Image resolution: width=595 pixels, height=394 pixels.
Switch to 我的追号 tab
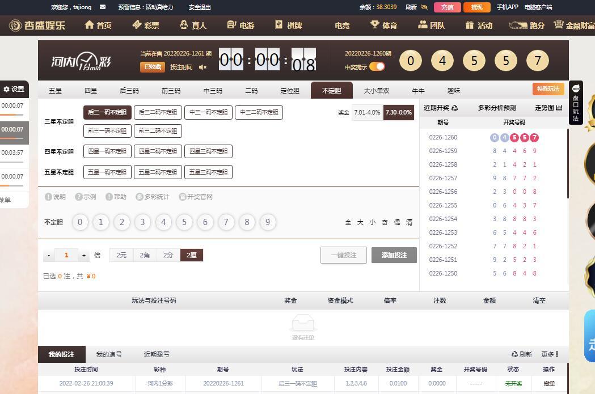[x=109, y=354]
